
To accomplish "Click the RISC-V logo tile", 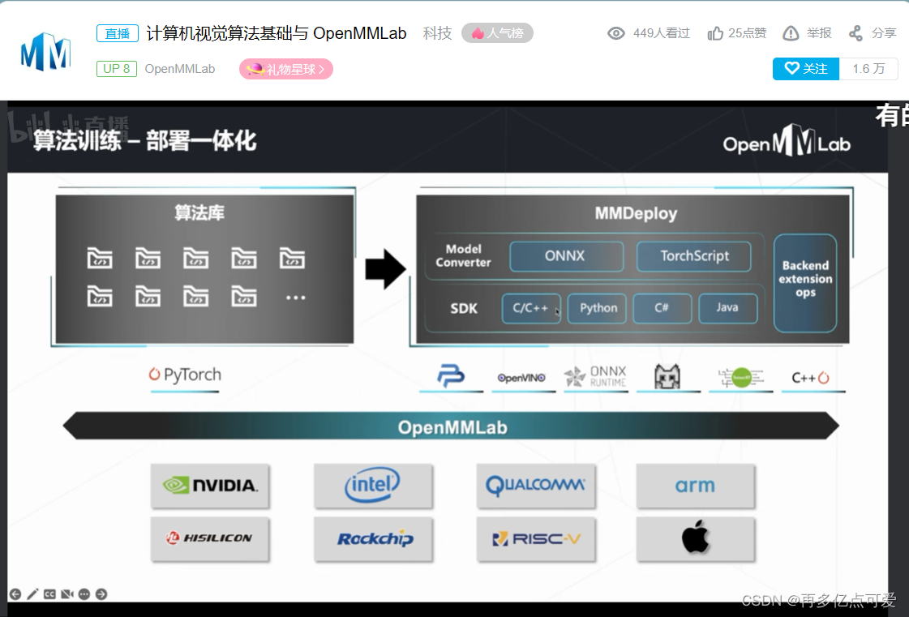I will click(x=536, y=539).
